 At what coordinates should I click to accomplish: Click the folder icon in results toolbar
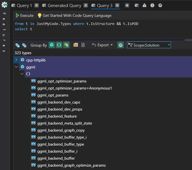tap(76, 45)
